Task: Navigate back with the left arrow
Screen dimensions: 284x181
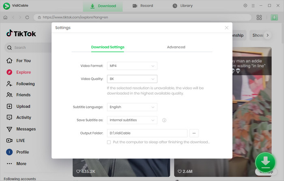Action: point(13,17)
